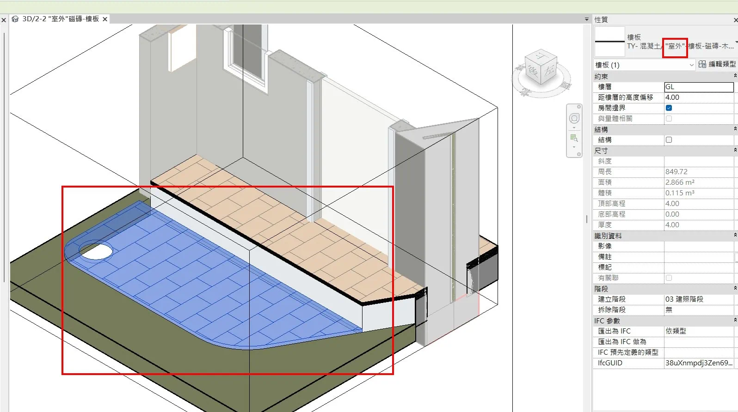The width and height of the screenshot is (738, 412).
Task: Open the 樓板 (1) filter dropdown
Action: pos(645,65)
